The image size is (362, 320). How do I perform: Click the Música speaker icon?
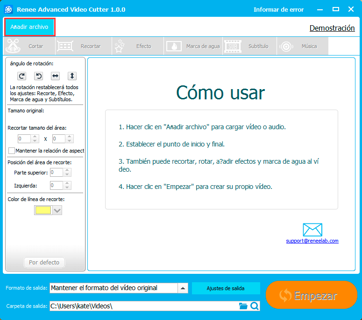[x=286, y=46]
